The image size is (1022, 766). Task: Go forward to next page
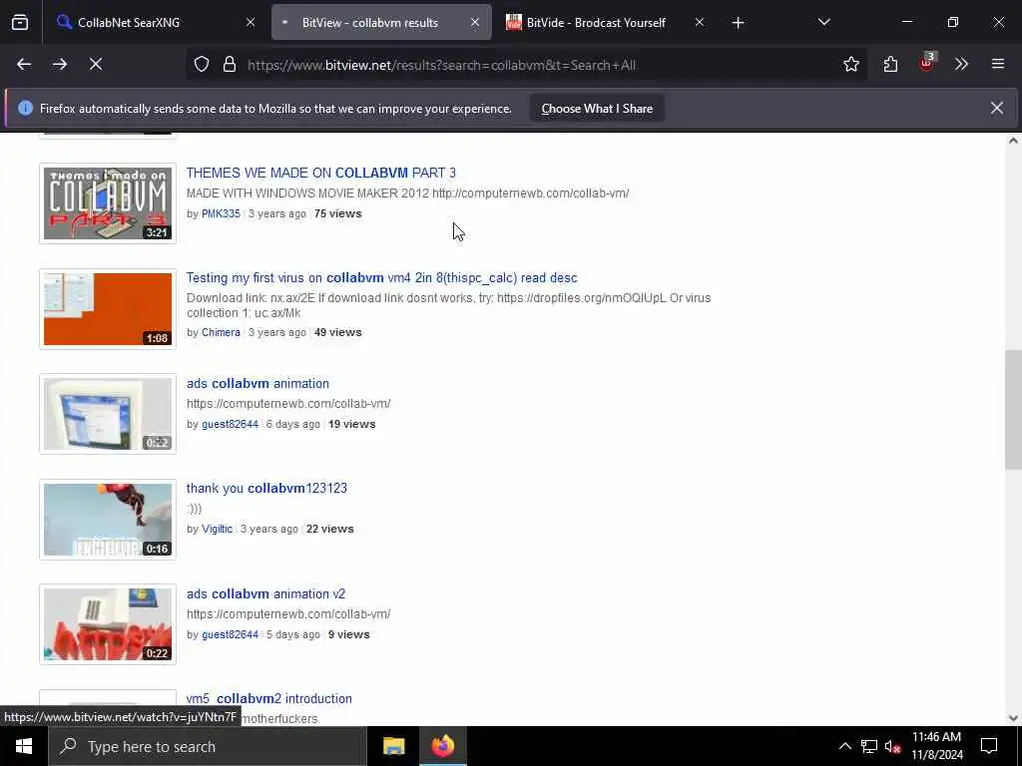point(60,64)
